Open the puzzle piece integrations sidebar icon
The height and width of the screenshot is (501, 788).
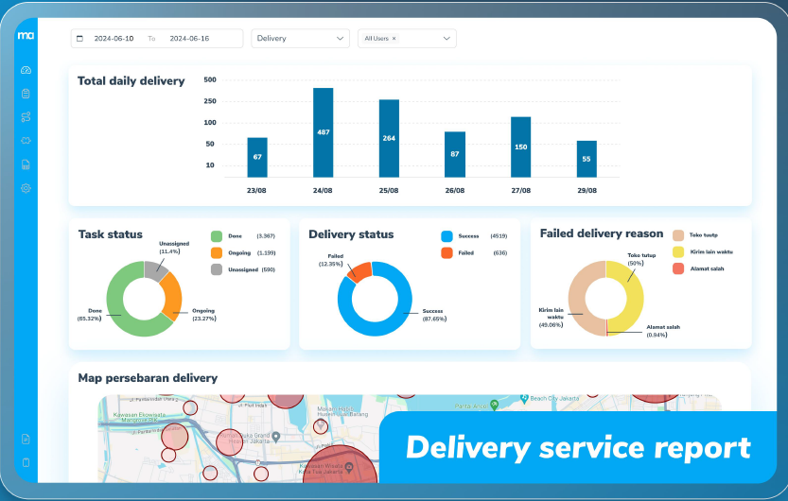(x=26, y=141)
